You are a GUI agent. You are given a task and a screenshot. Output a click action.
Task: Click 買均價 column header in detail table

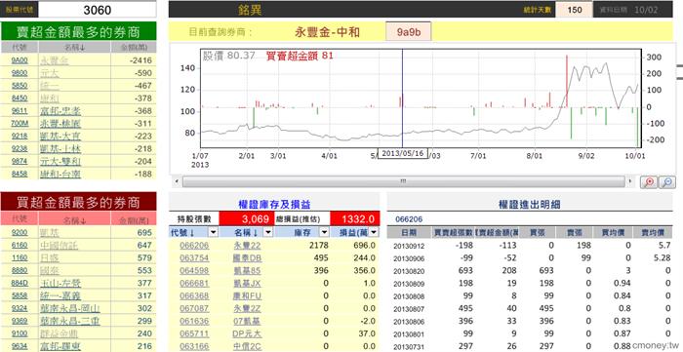[x=613, y=232]
